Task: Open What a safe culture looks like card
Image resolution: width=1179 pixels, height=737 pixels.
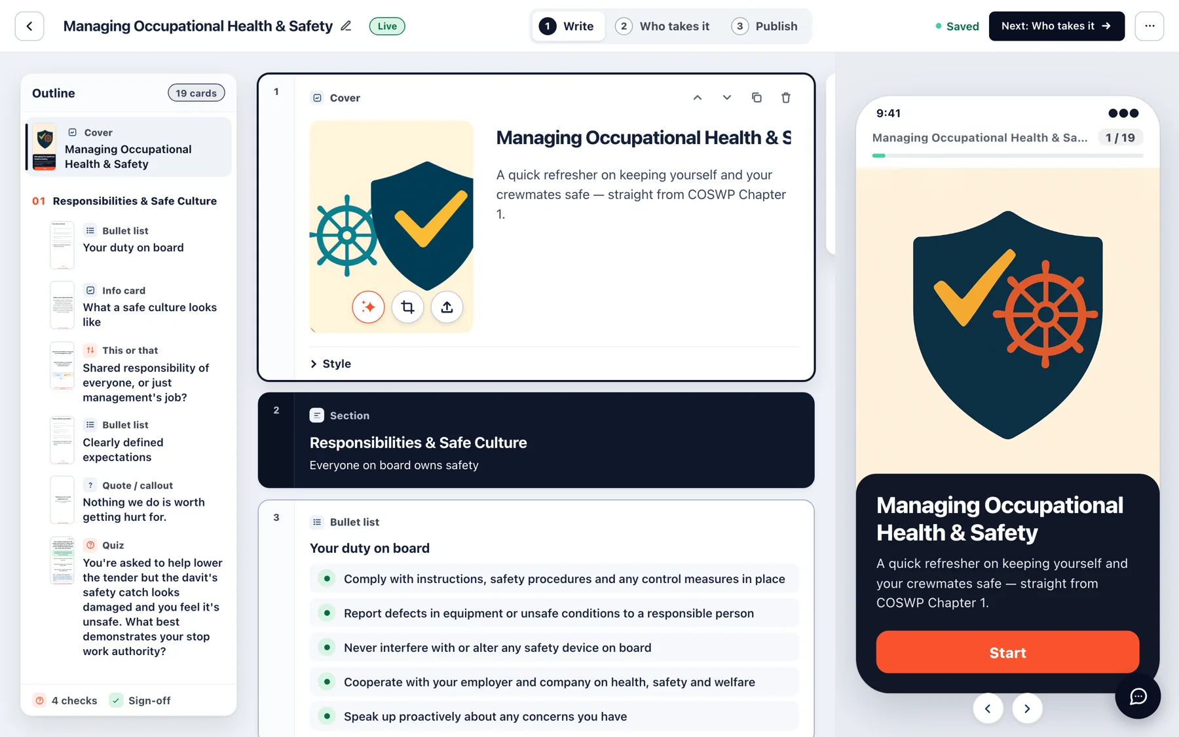Action: tap(128, 306)
